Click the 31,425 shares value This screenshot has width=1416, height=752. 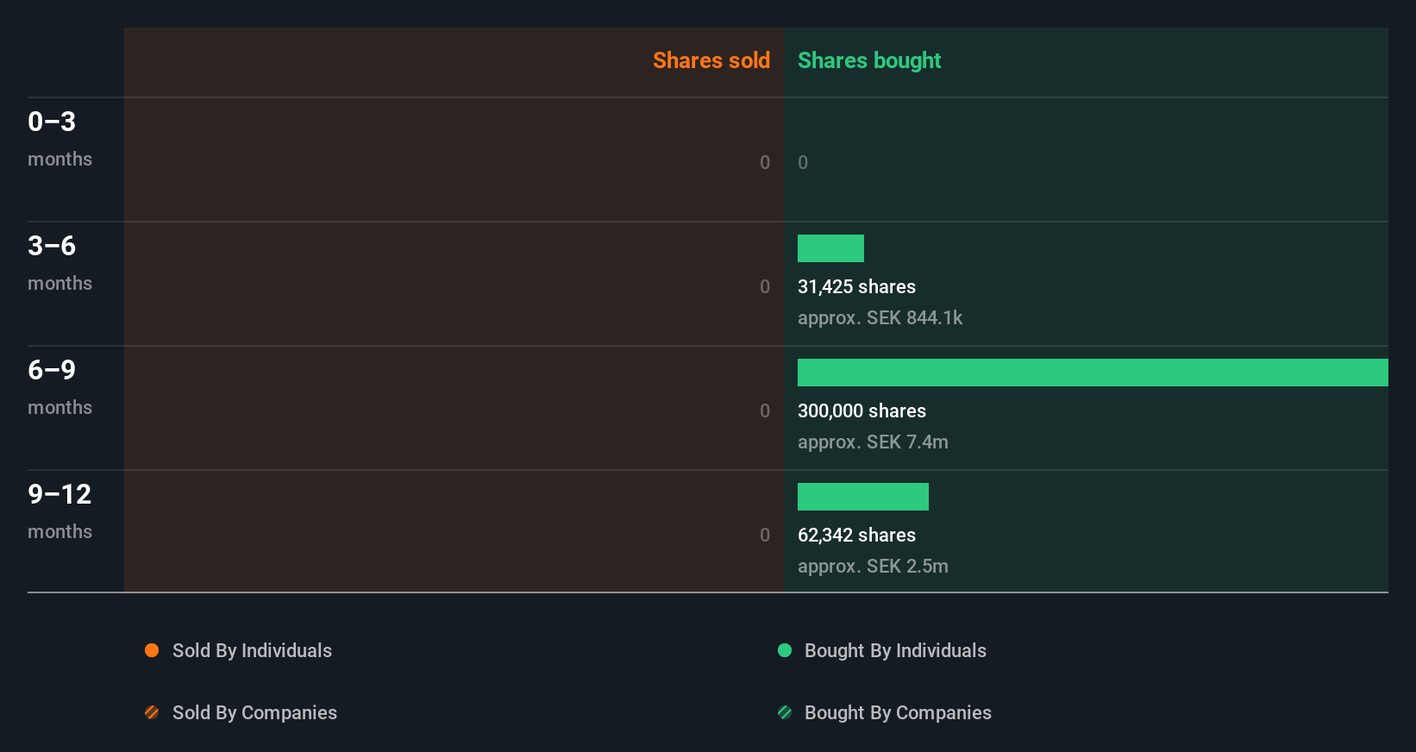[x=856, y=286]
